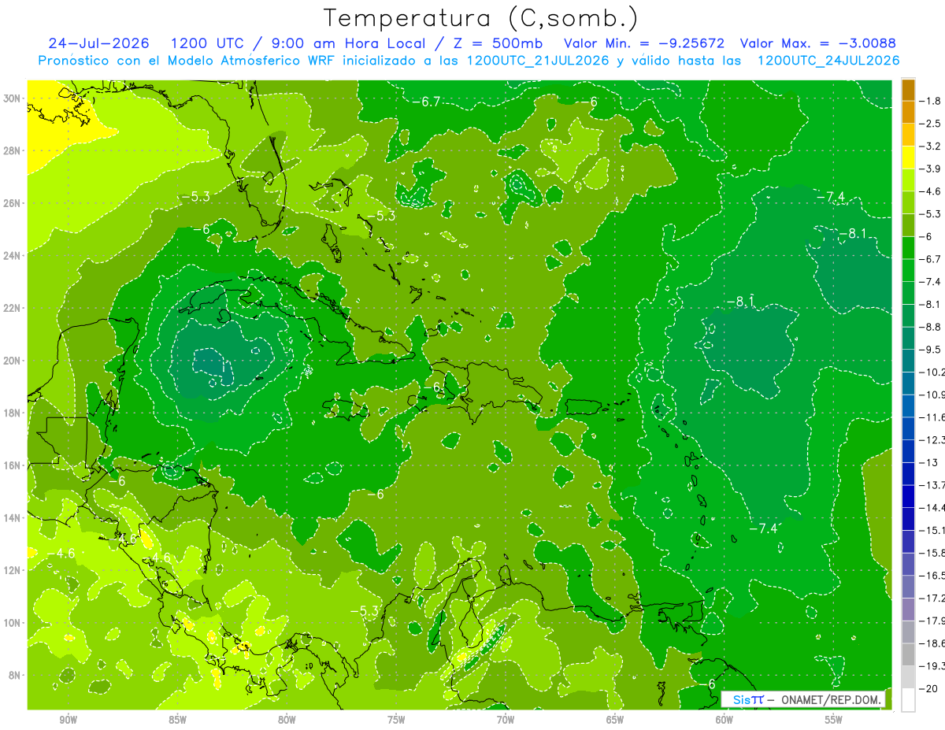Click the '-16.5' colorbar label
The height and width of the screenshot is (730, 945).
pyautogui.click(x=932, y=576)
